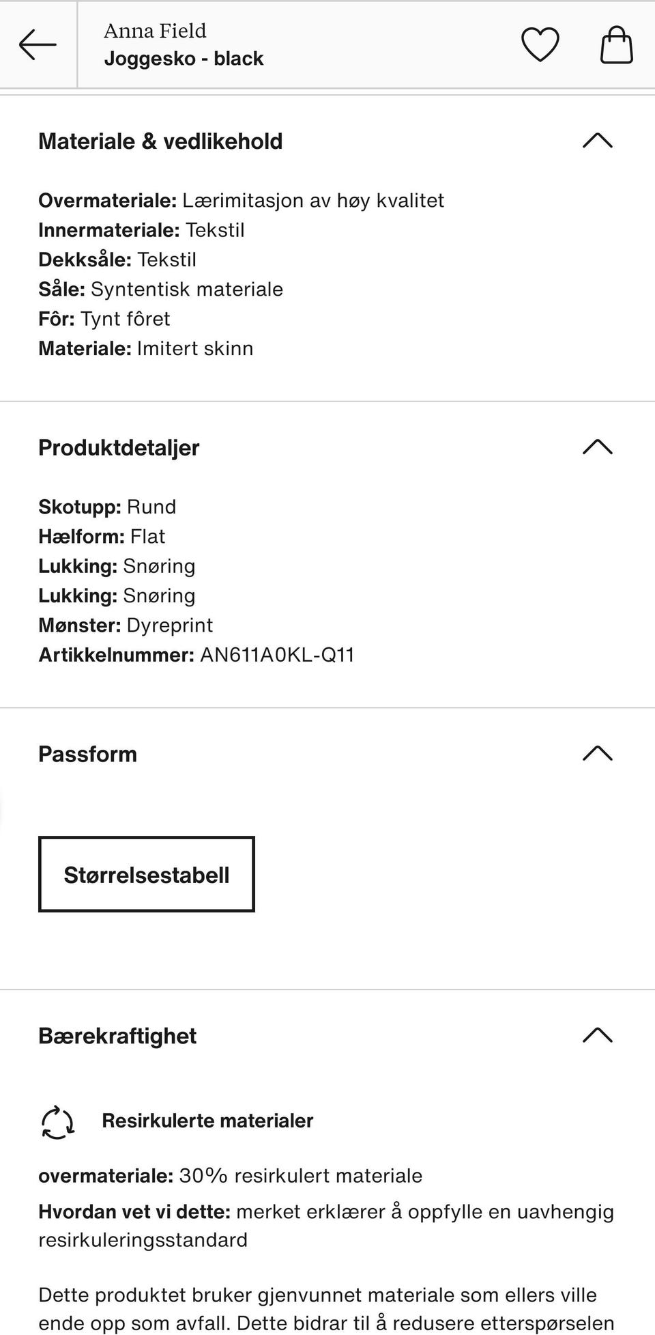Image resolution: width=655 pixels, height=1335 pixels.
Task: Click the Bærekraftighet section heading
Action: (117, 1035)
